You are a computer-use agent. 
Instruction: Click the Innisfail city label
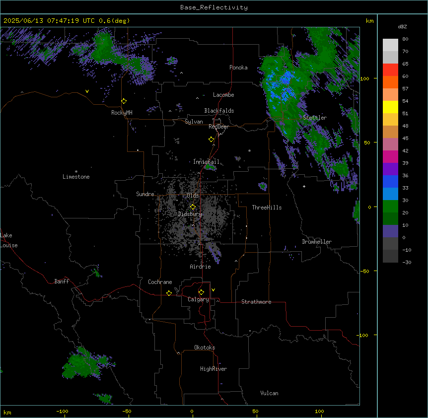tap(206, 162)
